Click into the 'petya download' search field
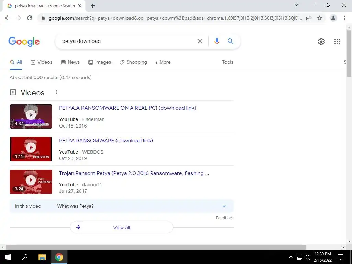 pos(127,41)
